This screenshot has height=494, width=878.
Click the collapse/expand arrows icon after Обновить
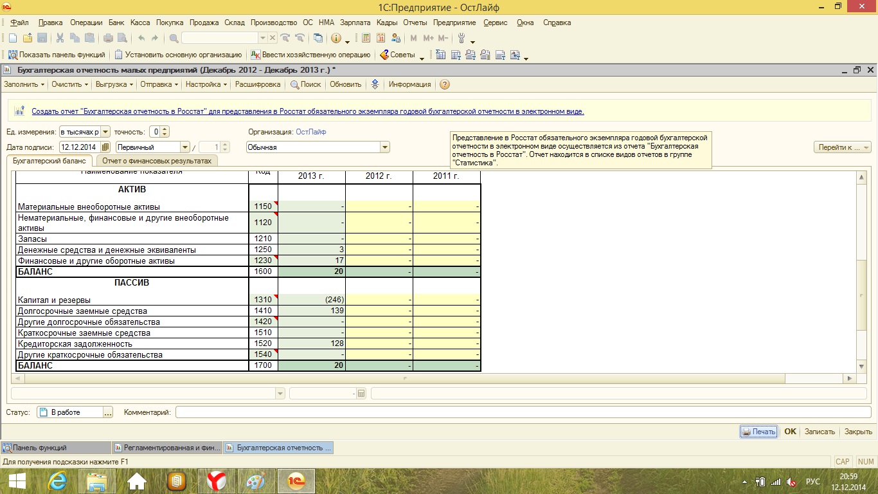click(x=375, y=84)
